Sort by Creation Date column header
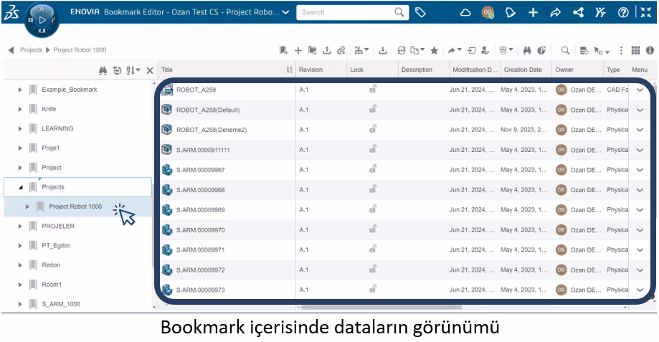659x342 pixels. point(523,70)
